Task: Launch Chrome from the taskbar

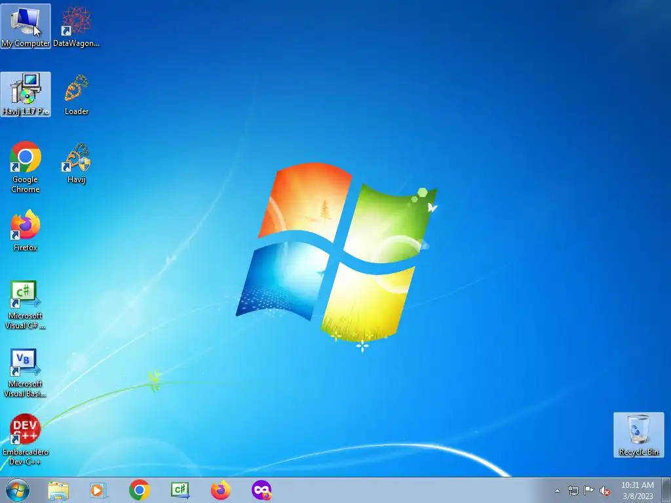Action: tap(139, 490)
